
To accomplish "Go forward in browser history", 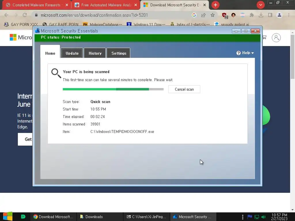I will pyautogui.click(x=16, y=15).
